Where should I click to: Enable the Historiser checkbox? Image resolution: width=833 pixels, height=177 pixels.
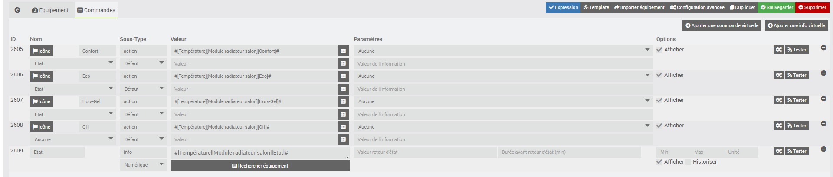coord(688,162)
